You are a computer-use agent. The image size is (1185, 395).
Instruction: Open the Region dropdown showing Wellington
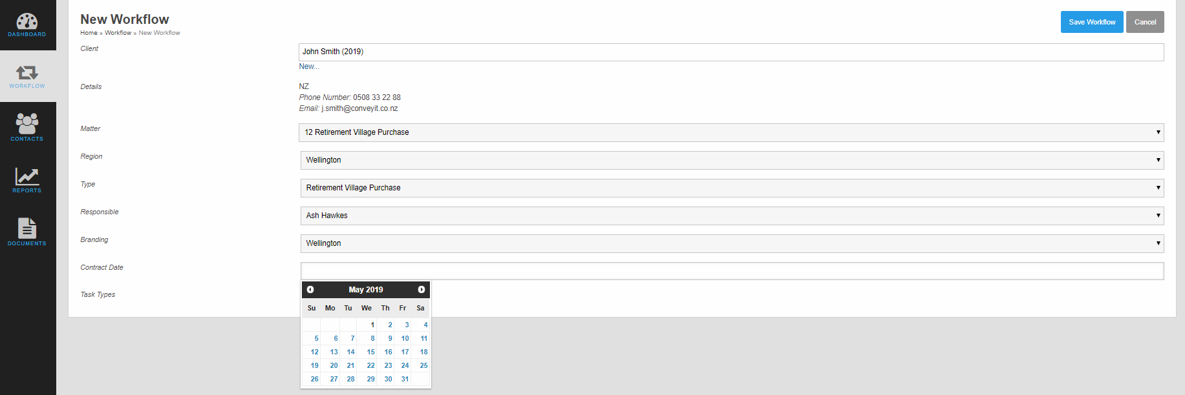click(x=732, y=160)
